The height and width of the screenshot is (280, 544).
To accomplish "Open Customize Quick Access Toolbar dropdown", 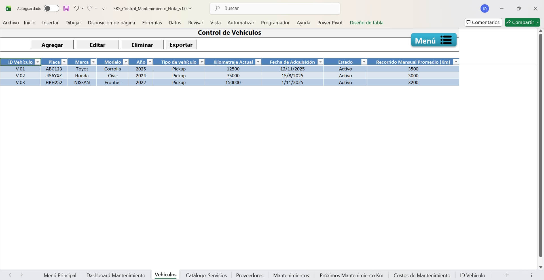I will point(103,9).
